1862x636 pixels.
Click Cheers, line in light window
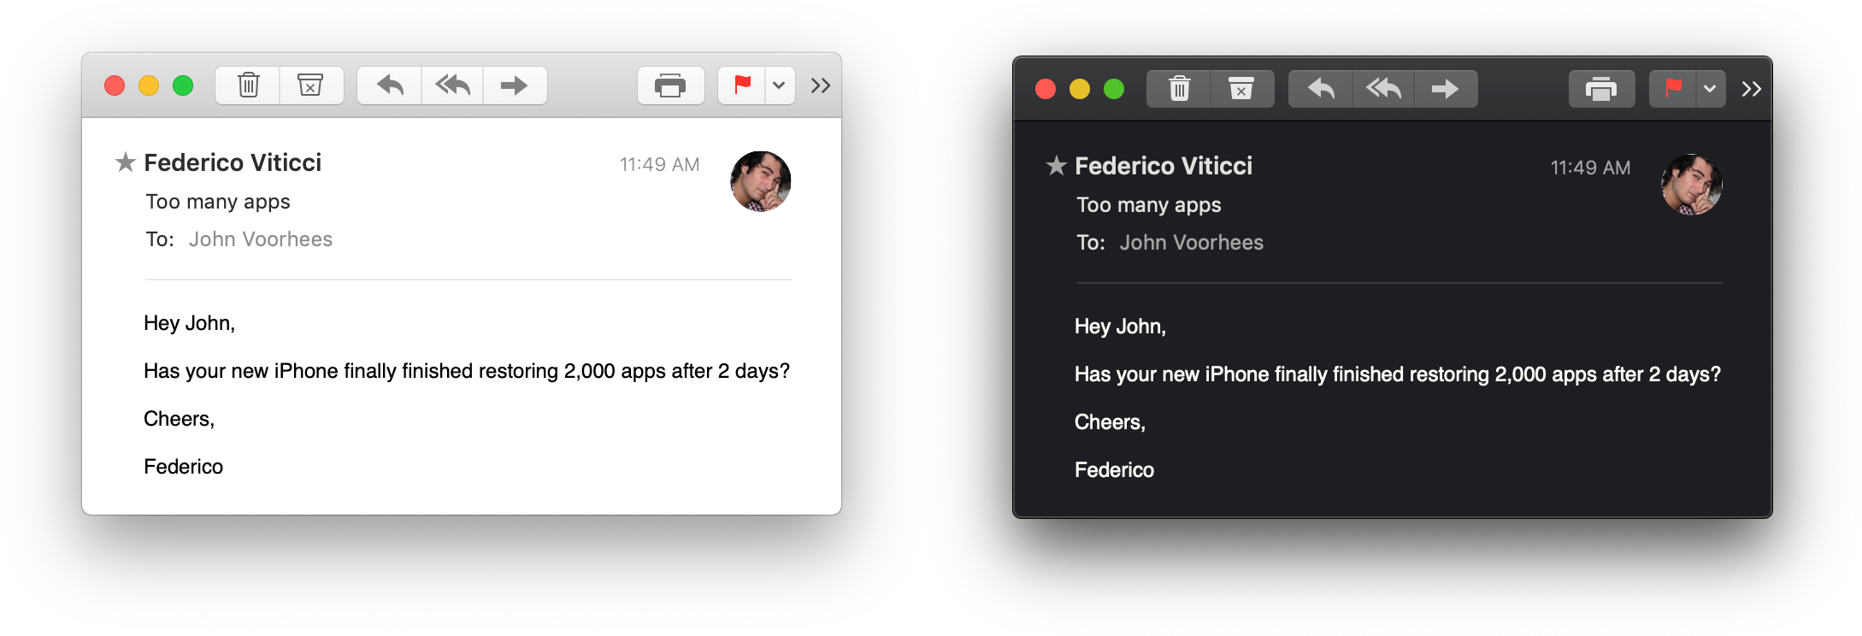[x=179, y=419]
